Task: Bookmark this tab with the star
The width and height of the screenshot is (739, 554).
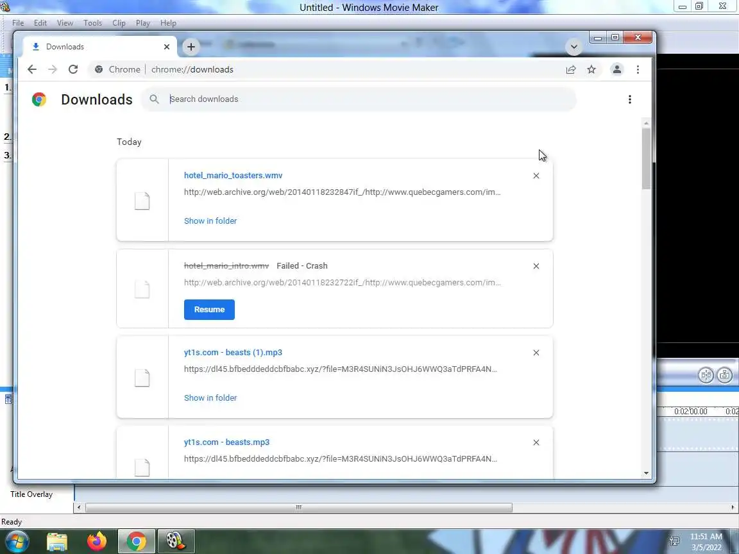Action: (591, 70)
